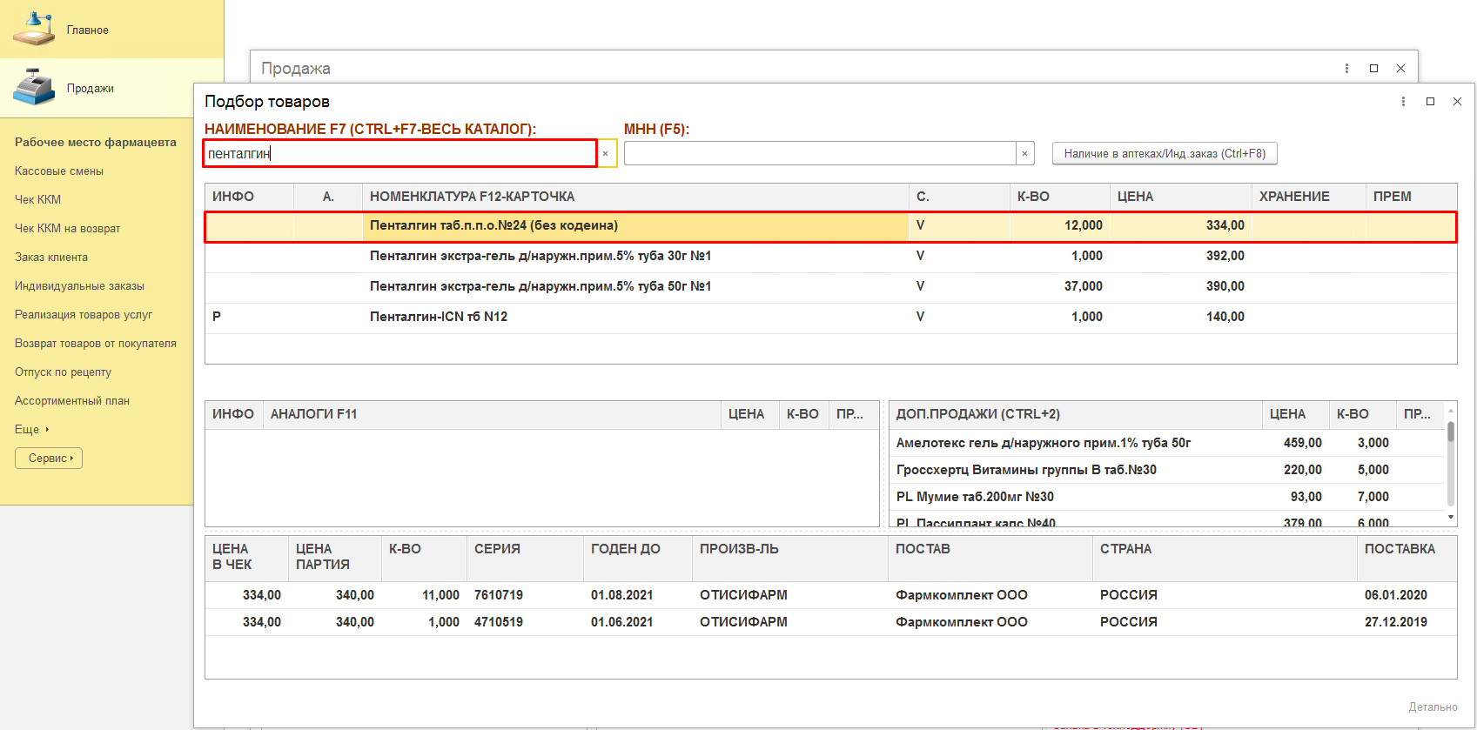
Task: Click Наличие в аптеках/Инд.заказ button
Action: pos(1165,153)
